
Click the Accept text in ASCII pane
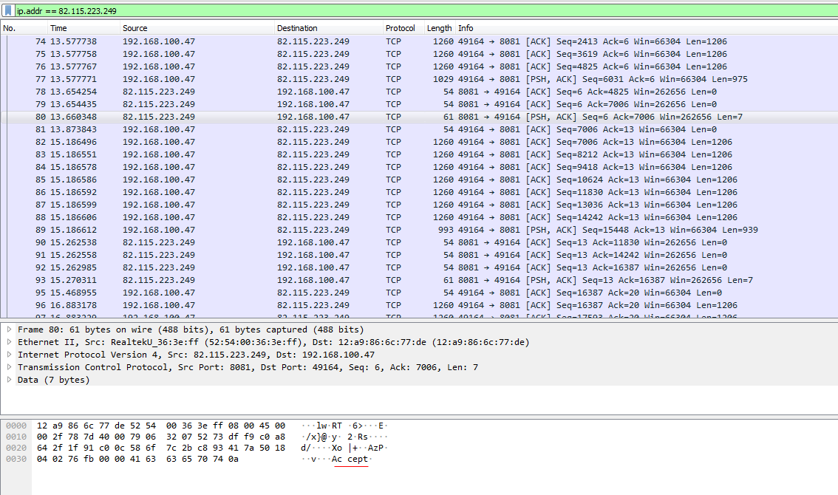coord(352,458)
